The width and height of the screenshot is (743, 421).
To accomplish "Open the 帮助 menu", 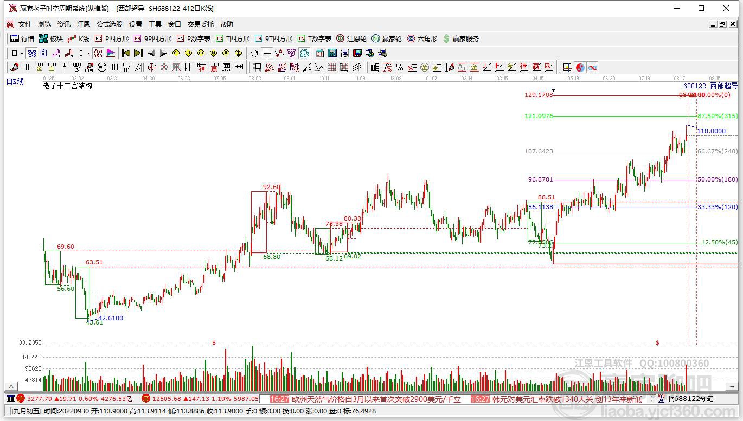I will [227, 24].
